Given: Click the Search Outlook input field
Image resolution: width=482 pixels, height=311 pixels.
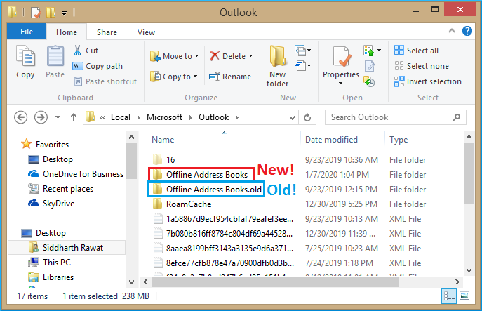Looking at the screenshot, I should [395, 117].
